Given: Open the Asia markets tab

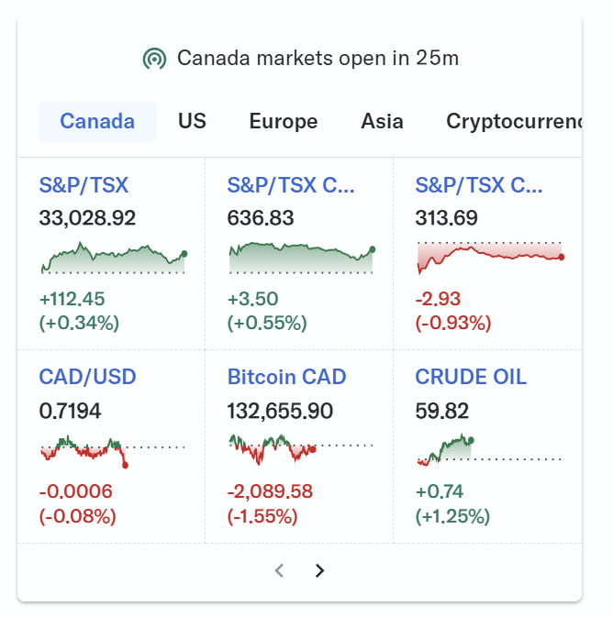Looking at the screenshot, I should pyautogui.click(x=382, y=121).
